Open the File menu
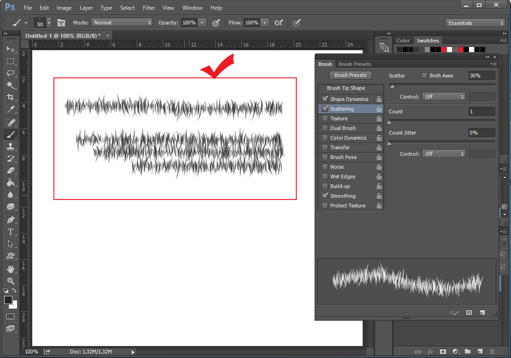The image size is (511, 358). click(28, 7)
